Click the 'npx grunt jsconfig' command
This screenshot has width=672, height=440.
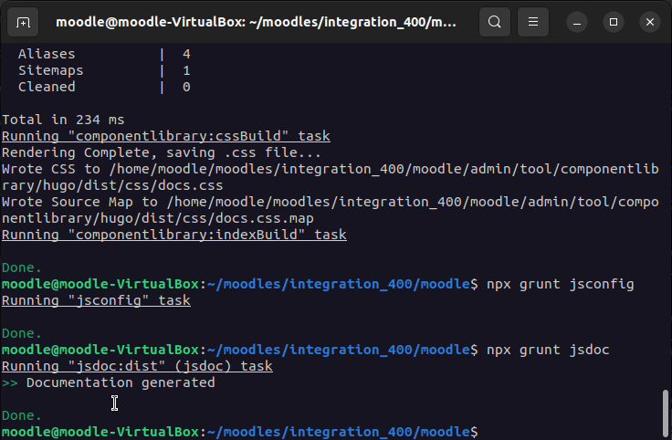click(x=560, y=284)
